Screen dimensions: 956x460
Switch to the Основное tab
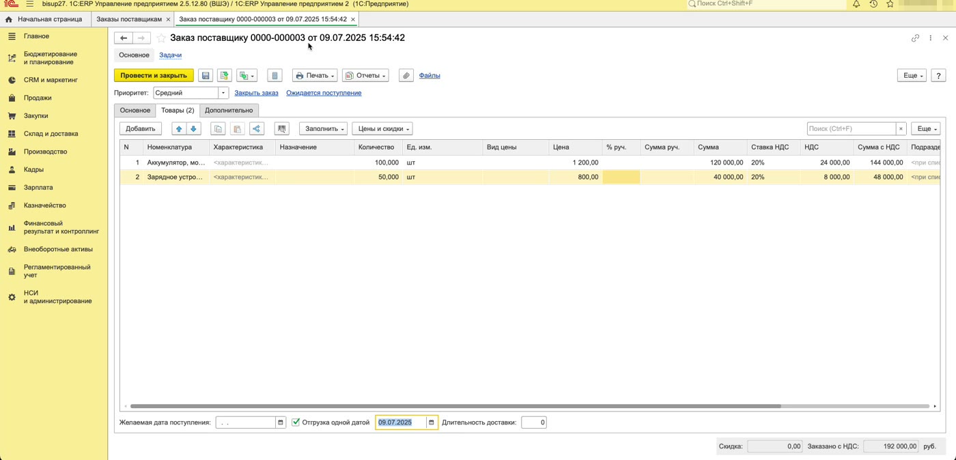(x=135, y=111)
